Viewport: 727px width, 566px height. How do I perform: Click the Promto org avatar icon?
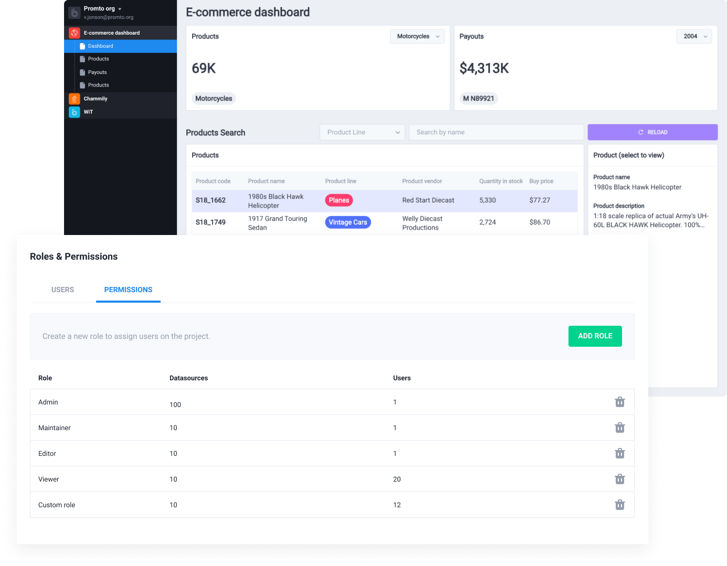click(74, 12)
